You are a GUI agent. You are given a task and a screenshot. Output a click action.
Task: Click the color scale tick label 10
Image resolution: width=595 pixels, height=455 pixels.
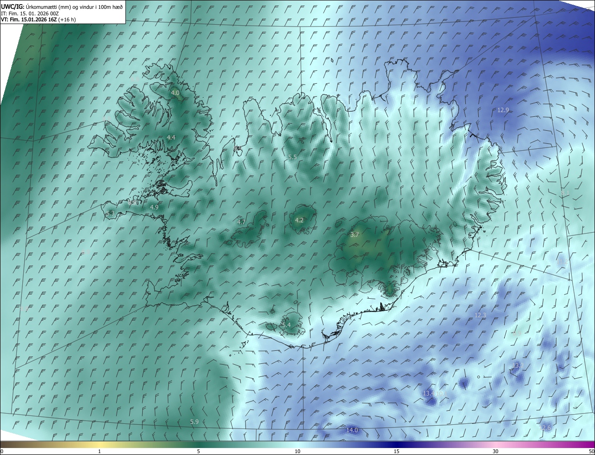(297, 451)
